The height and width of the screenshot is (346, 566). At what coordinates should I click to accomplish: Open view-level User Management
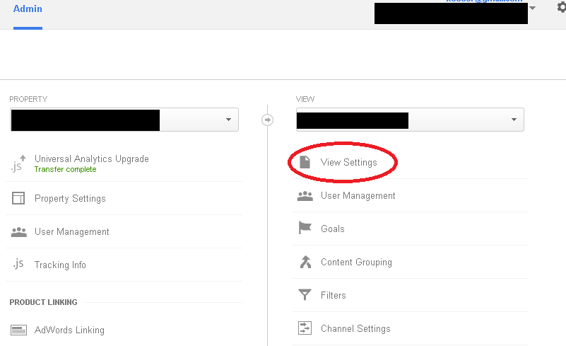click(358, 195)
